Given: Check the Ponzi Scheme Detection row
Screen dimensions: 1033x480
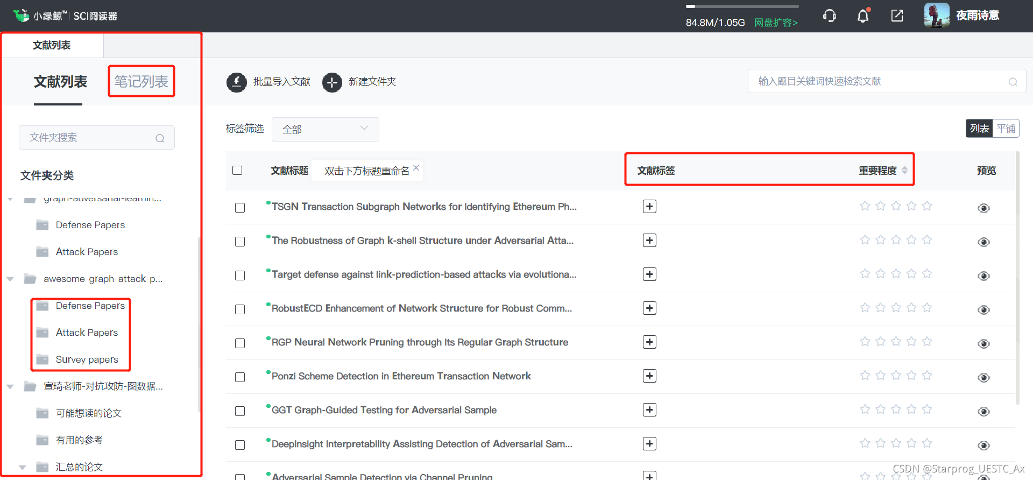Looking at the screenshot, I should tap(240, 377).
